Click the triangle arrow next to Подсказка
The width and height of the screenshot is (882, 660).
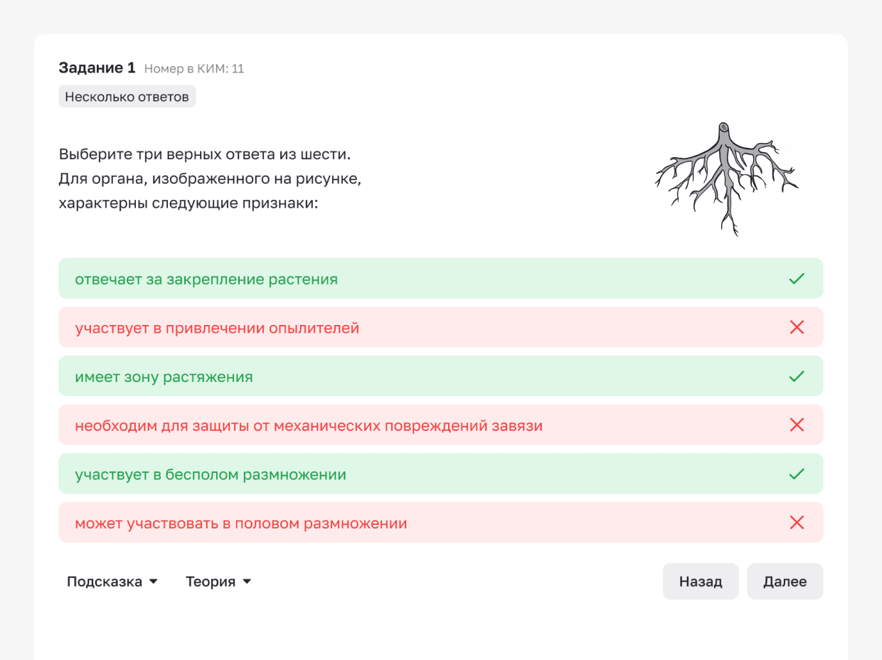pos(153,582)
